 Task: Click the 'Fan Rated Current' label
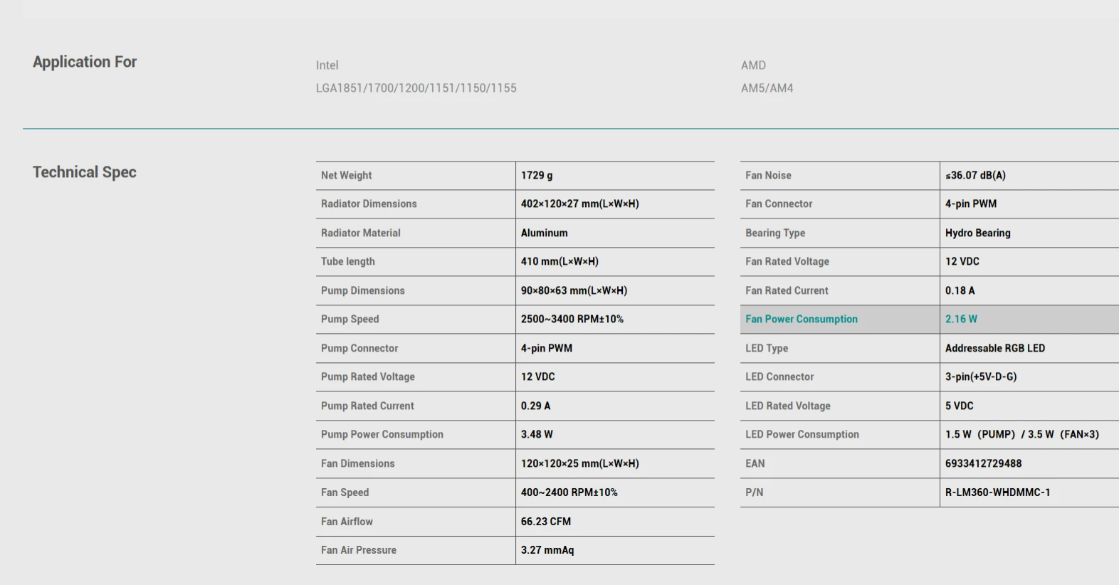tap(787, 290)
